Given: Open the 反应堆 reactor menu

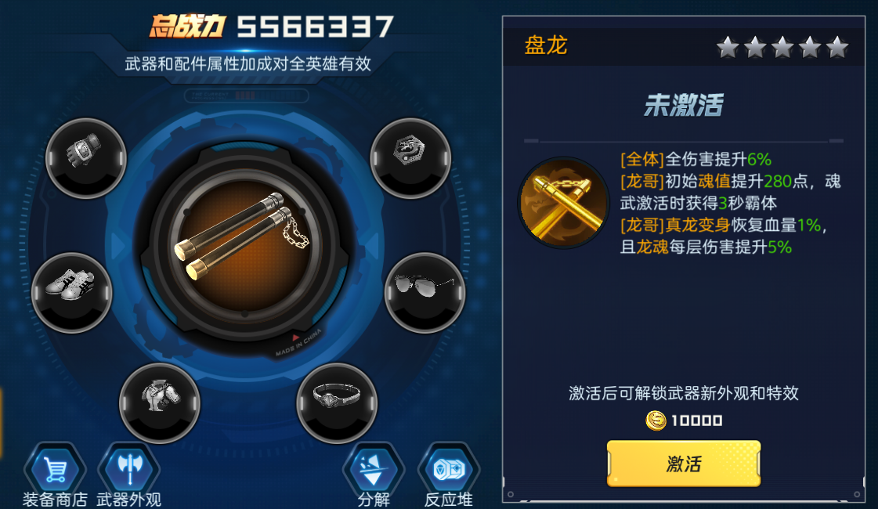Looking at the screenshot, I should click(449, 475).
